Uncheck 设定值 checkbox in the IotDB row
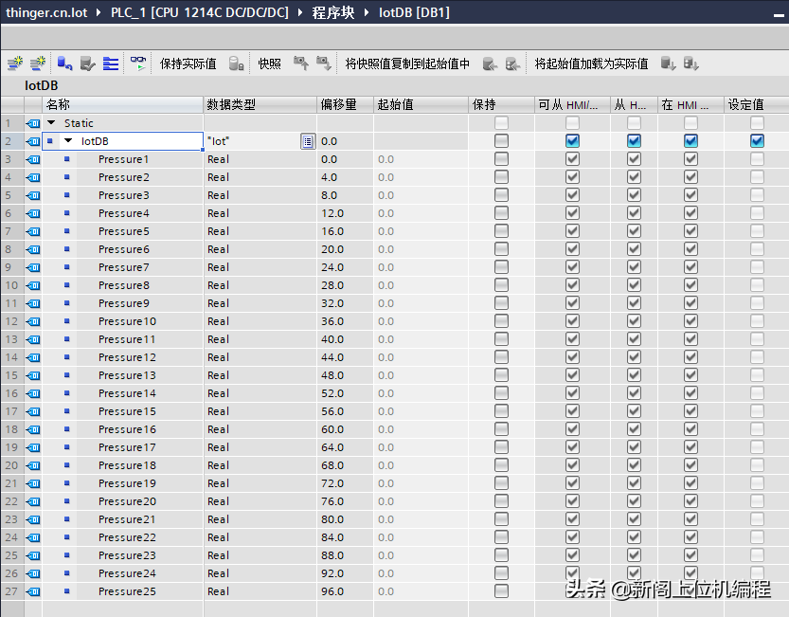The image size is (789, 617). (x=757, y=141)
